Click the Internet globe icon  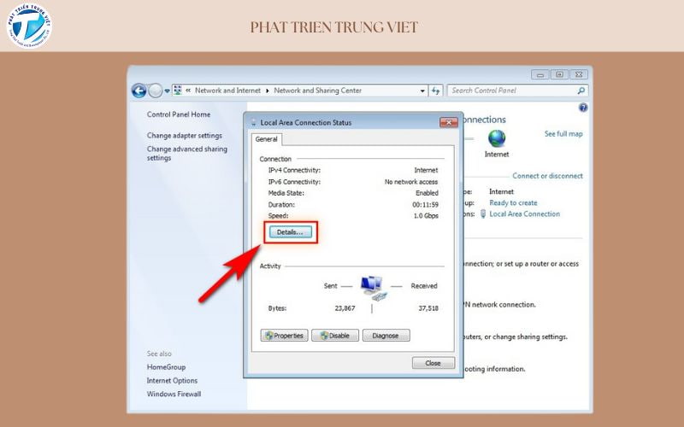[497, 137]
